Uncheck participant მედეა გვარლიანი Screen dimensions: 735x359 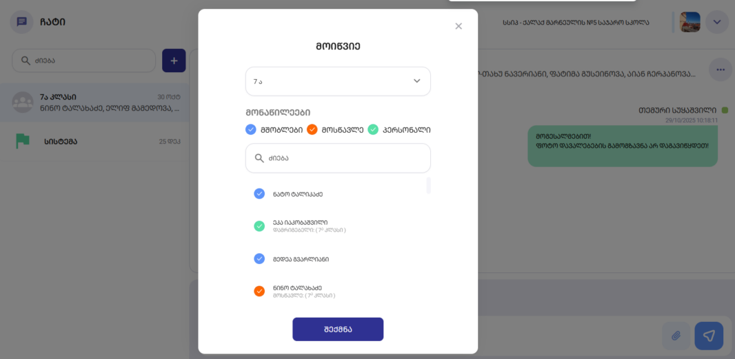click(x=259, y=259)
